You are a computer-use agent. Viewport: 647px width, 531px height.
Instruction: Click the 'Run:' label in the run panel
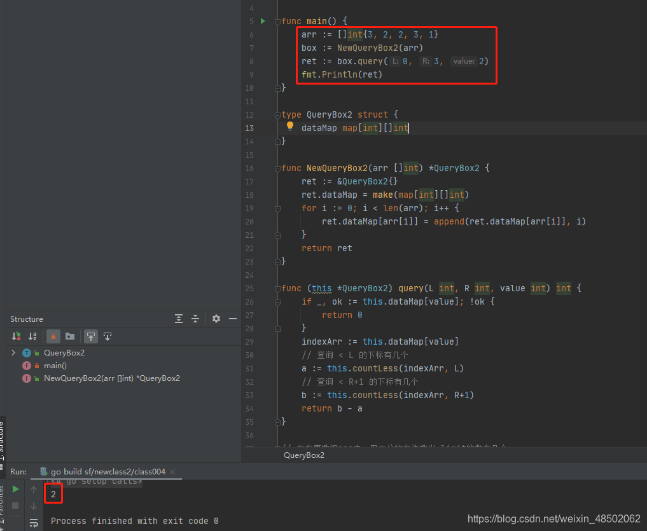(x=18, y=472)
